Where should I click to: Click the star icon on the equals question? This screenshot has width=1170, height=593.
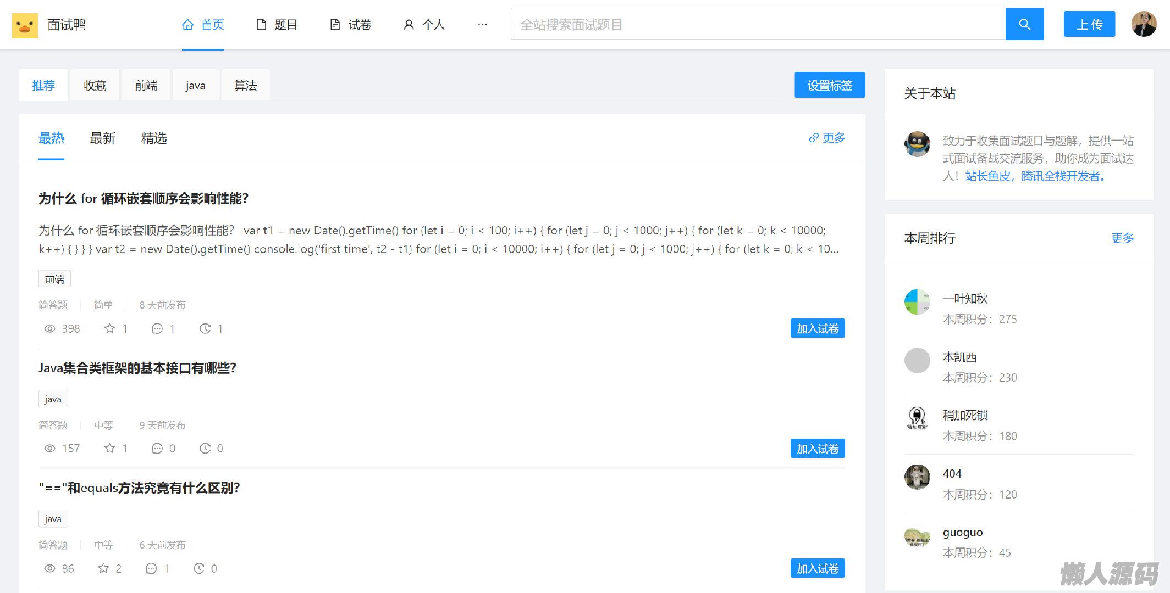[x=103, y=568]
